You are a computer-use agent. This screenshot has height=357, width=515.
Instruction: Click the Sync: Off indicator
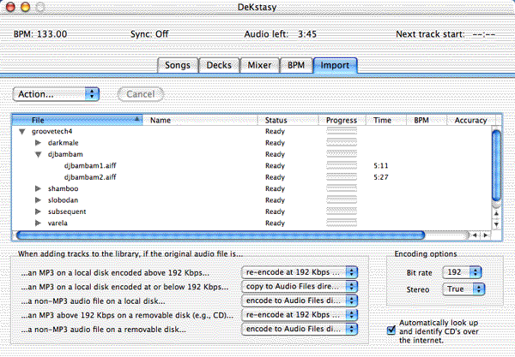point(149,34)
